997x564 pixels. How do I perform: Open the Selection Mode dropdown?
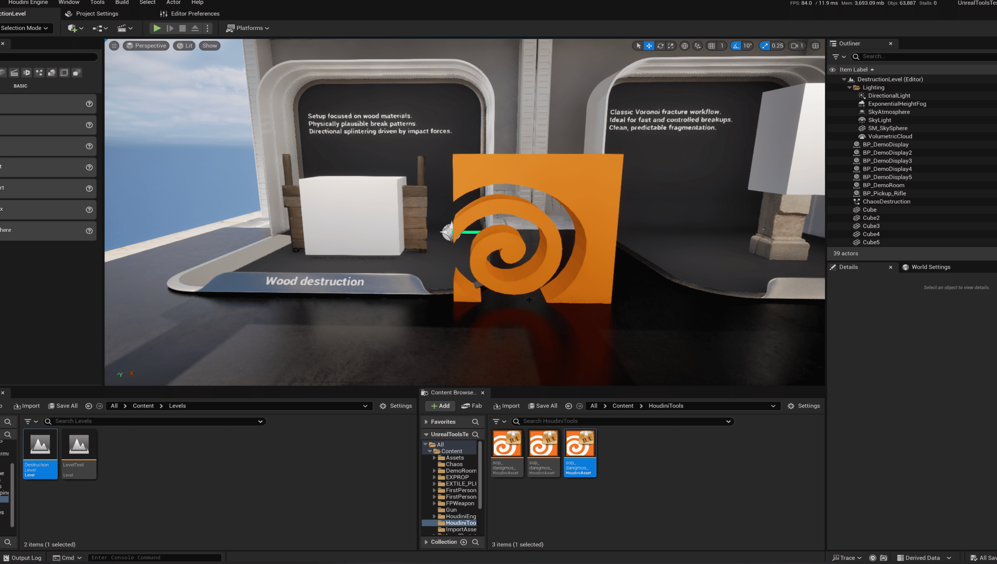coord(24,28)
